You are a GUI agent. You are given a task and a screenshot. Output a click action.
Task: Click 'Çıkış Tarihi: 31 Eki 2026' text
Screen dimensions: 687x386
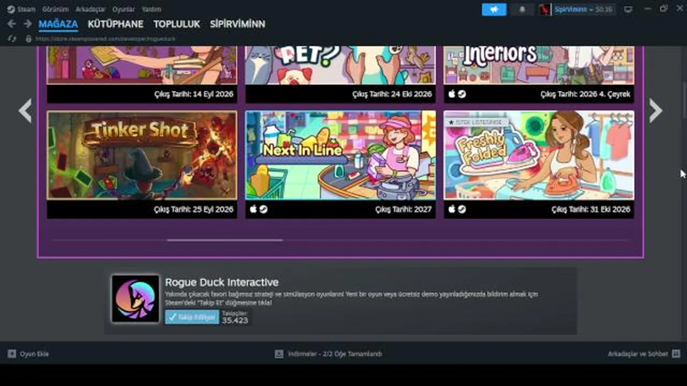(591, 209)
